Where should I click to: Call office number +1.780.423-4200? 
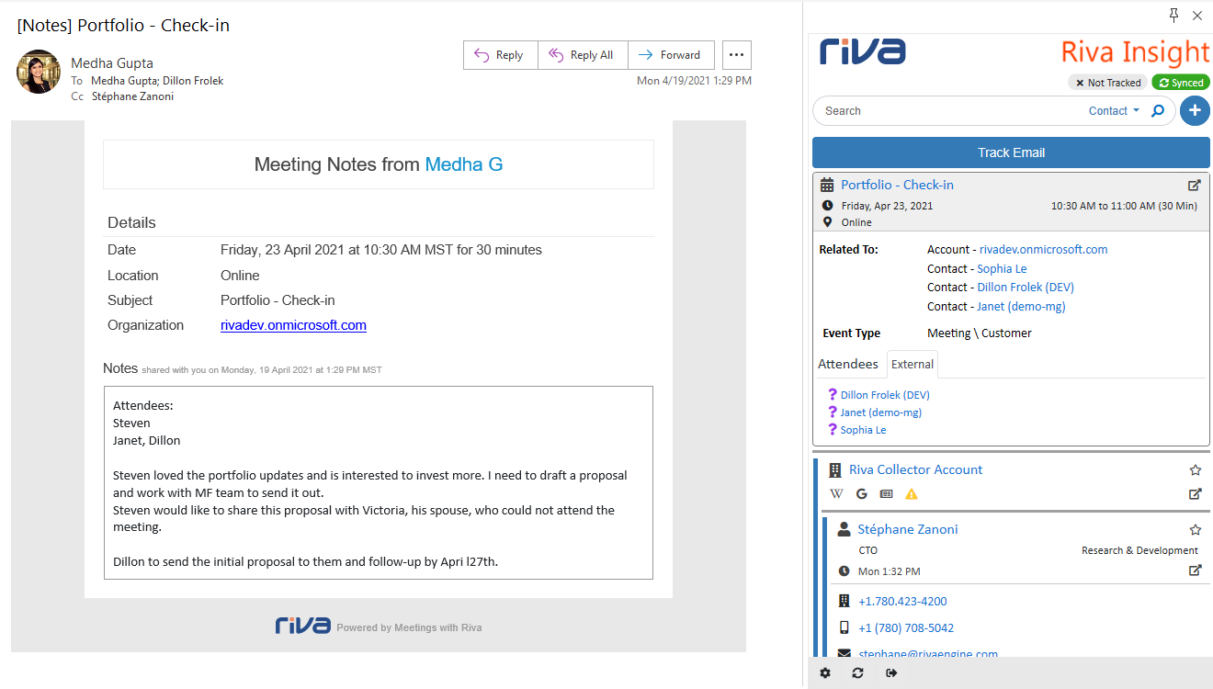coord(902,602)
